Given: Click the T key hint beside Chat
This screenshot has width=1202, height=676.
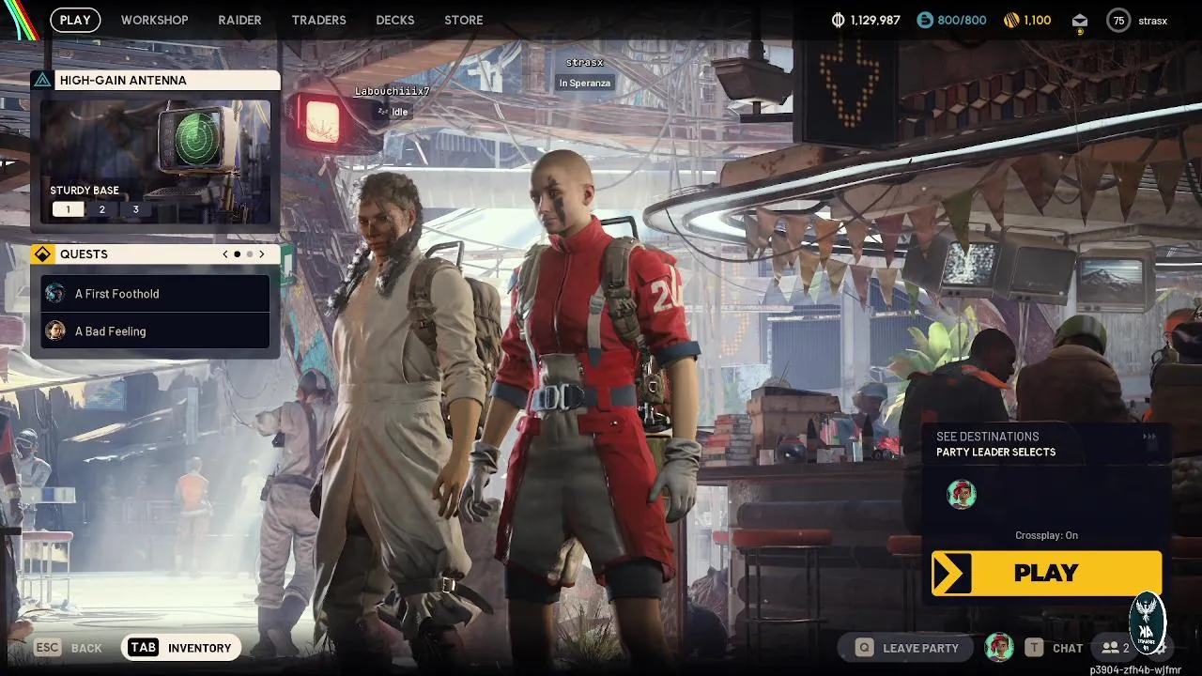Looking at the screenshot, I should tap(1034, 648).
